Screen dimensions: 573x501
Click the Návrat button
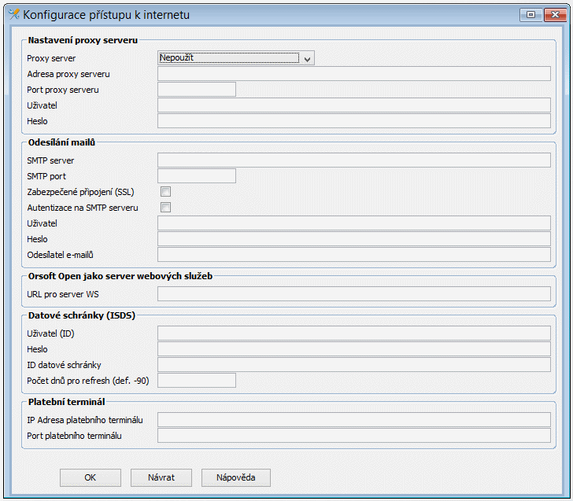tap(161, 477)
